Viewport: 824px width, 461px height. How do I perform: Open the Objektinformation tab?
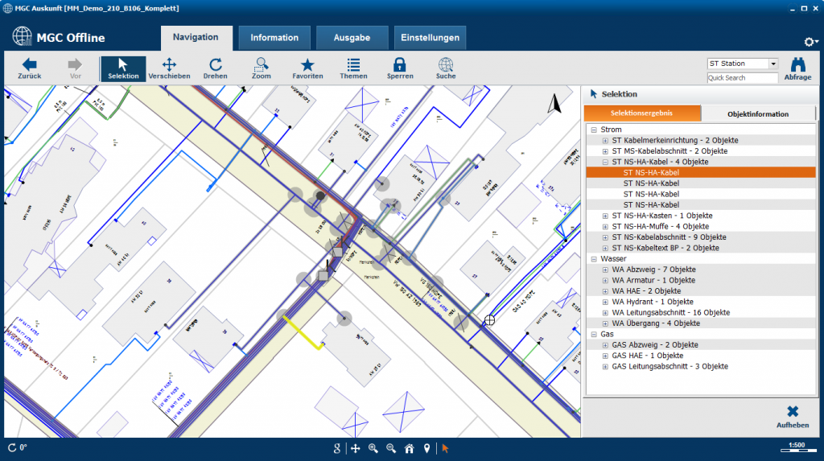[x=757, y=114]
